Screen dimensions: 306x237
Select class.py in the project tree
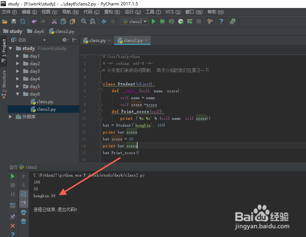[42, 102]
